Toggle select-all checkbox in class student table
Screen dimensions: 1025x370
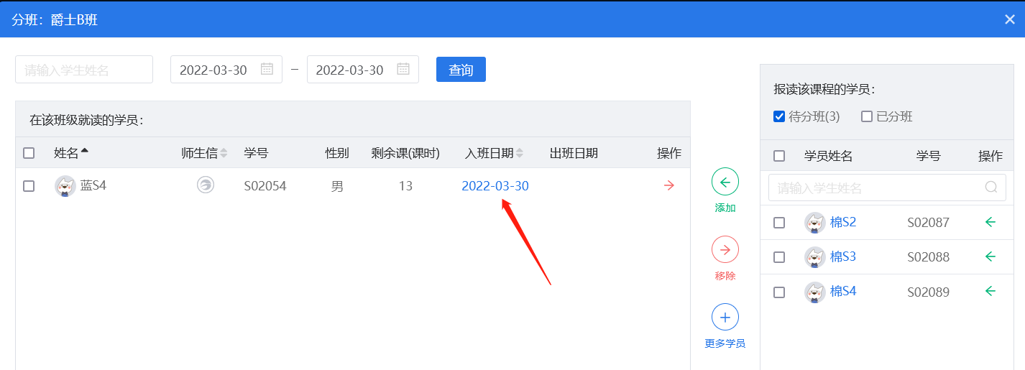(x=29, y=153)
